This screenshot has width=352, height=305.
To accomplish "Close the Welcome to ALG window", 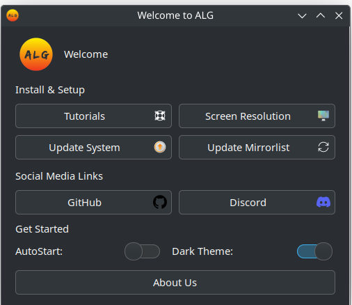I will 339,16.
